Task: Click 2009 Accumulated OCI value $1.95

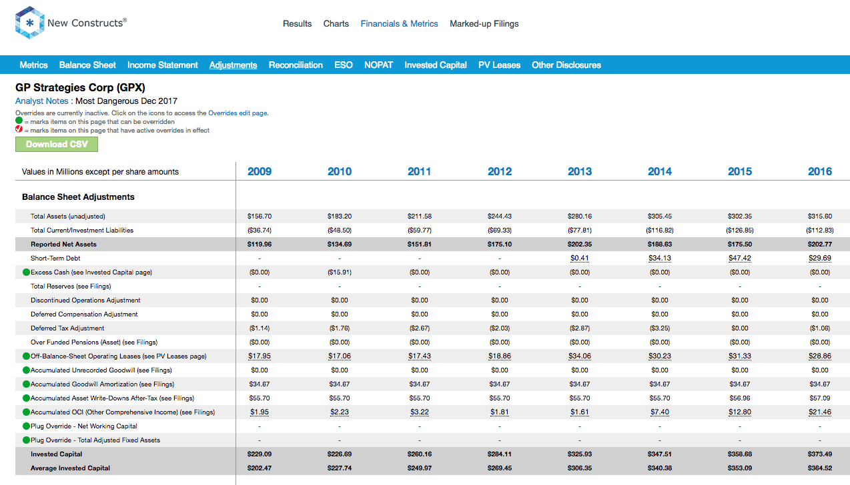Action: click(x=260, y=412)
